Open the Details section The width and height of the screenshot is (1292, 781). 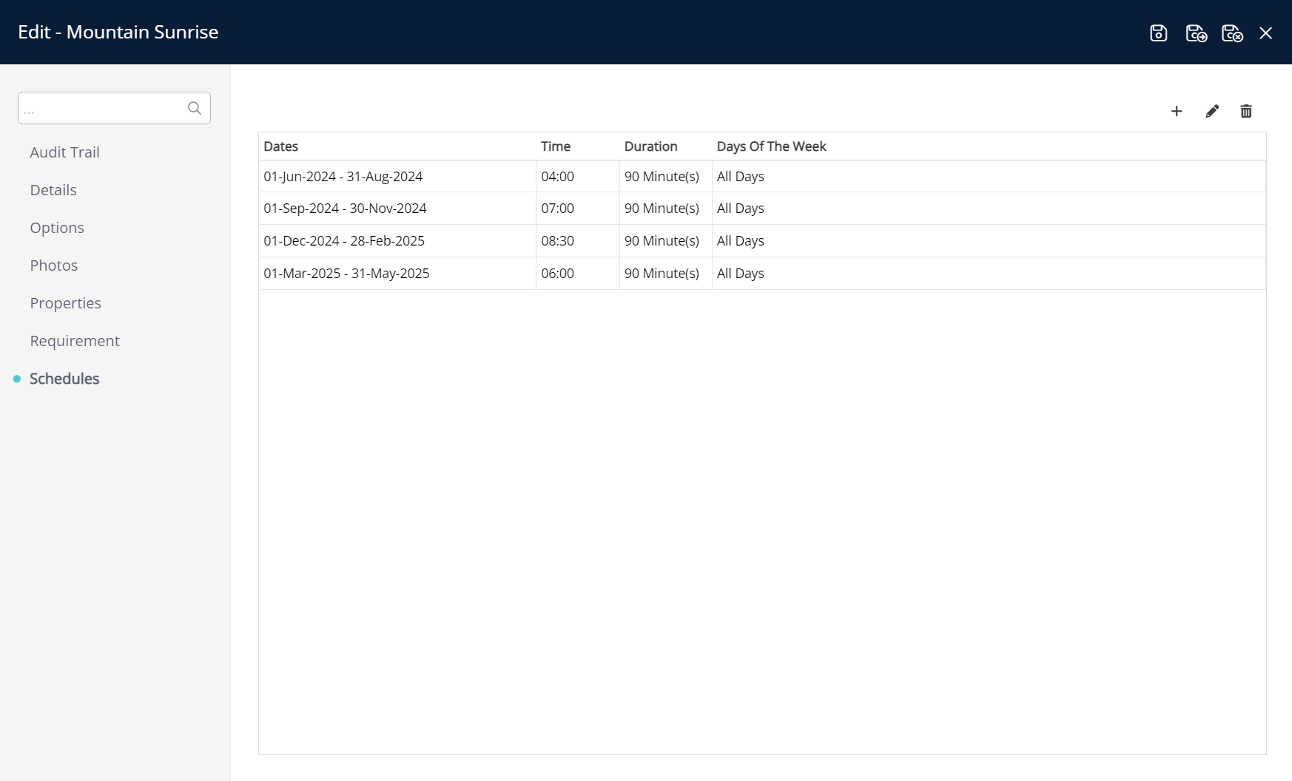coord(53,189)
